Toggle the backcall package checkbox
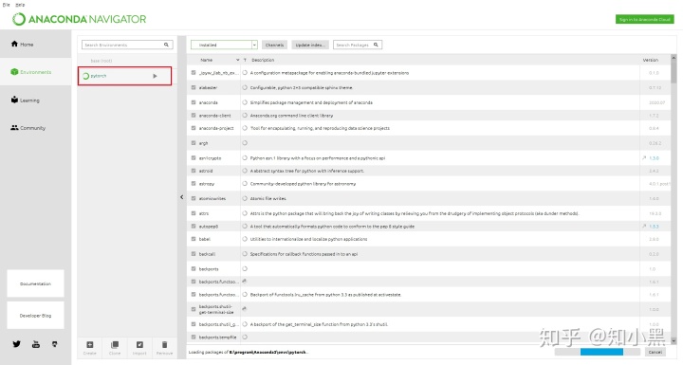Screen dimensions: 683x365 click(x=194, y=253)
